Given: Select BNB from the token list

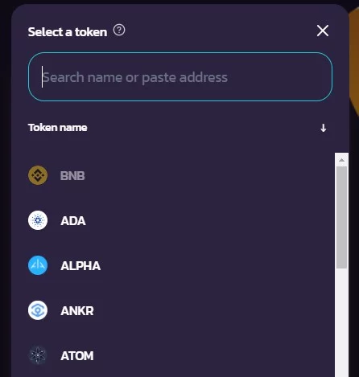Looking at the screenshot, I should (x=72, y=176).
